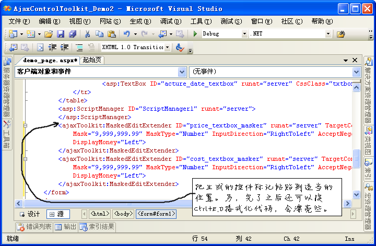This screenshot has width=376, height=246.
Task: Undo last action with the undo arrow
Action: [127, 34]
